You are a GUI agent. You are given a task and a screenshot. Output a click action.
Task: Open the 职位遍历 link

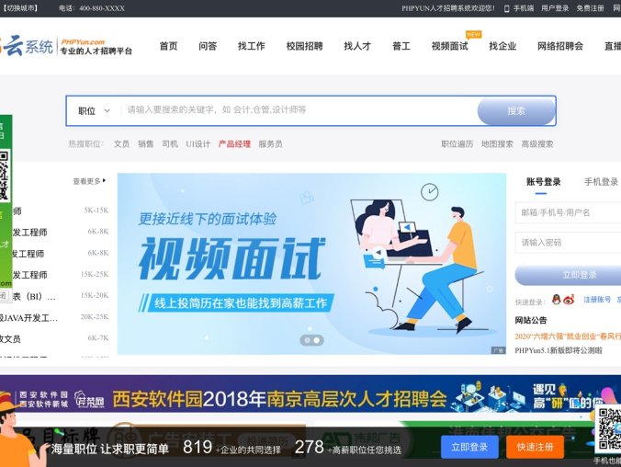click(457, 144)
